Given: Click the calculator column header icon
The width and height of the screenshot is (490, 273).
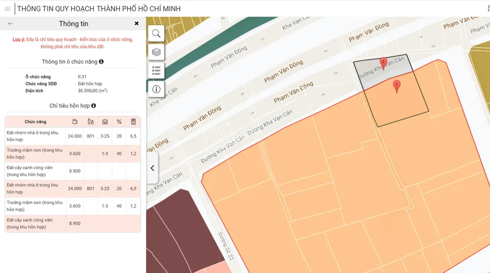Looking at the screenshot, I should pos(133,122).
